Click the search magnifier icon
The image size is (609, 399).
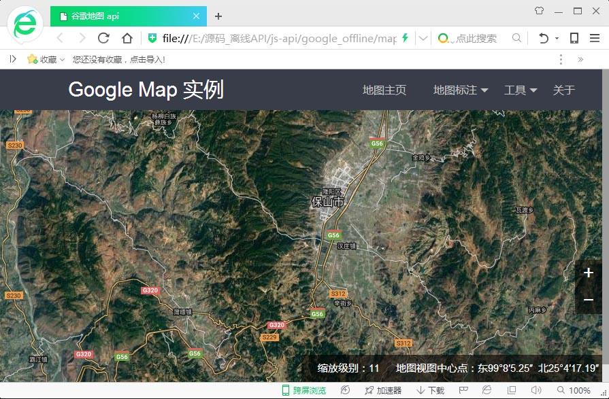pos(517,38)
